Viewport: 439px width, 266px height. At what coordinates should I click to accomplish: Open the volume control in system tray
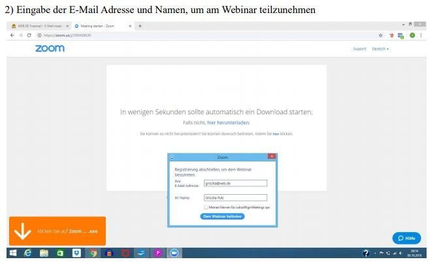[401, 253]
